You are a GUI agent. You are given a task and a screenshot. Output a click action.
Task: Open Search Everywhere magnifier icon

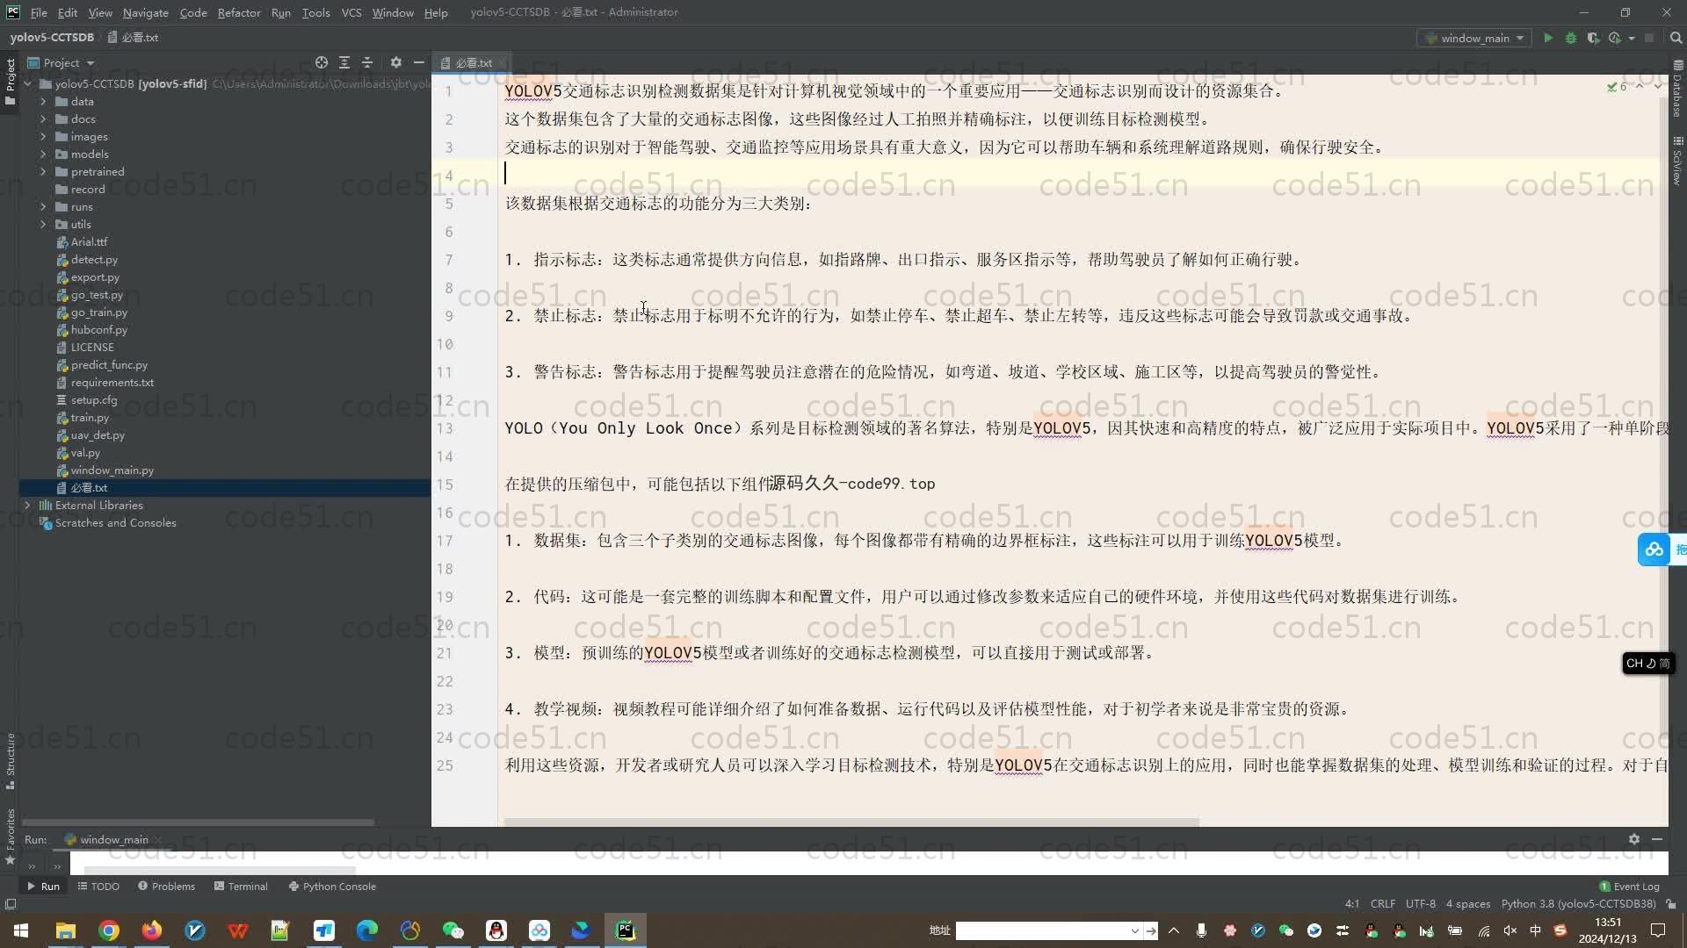pos(1676,38)
